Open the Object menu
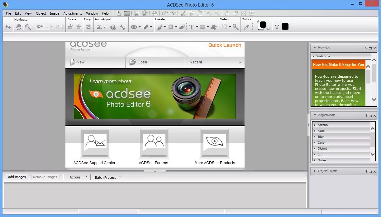 pyautogui.click(x=41, y=13)
